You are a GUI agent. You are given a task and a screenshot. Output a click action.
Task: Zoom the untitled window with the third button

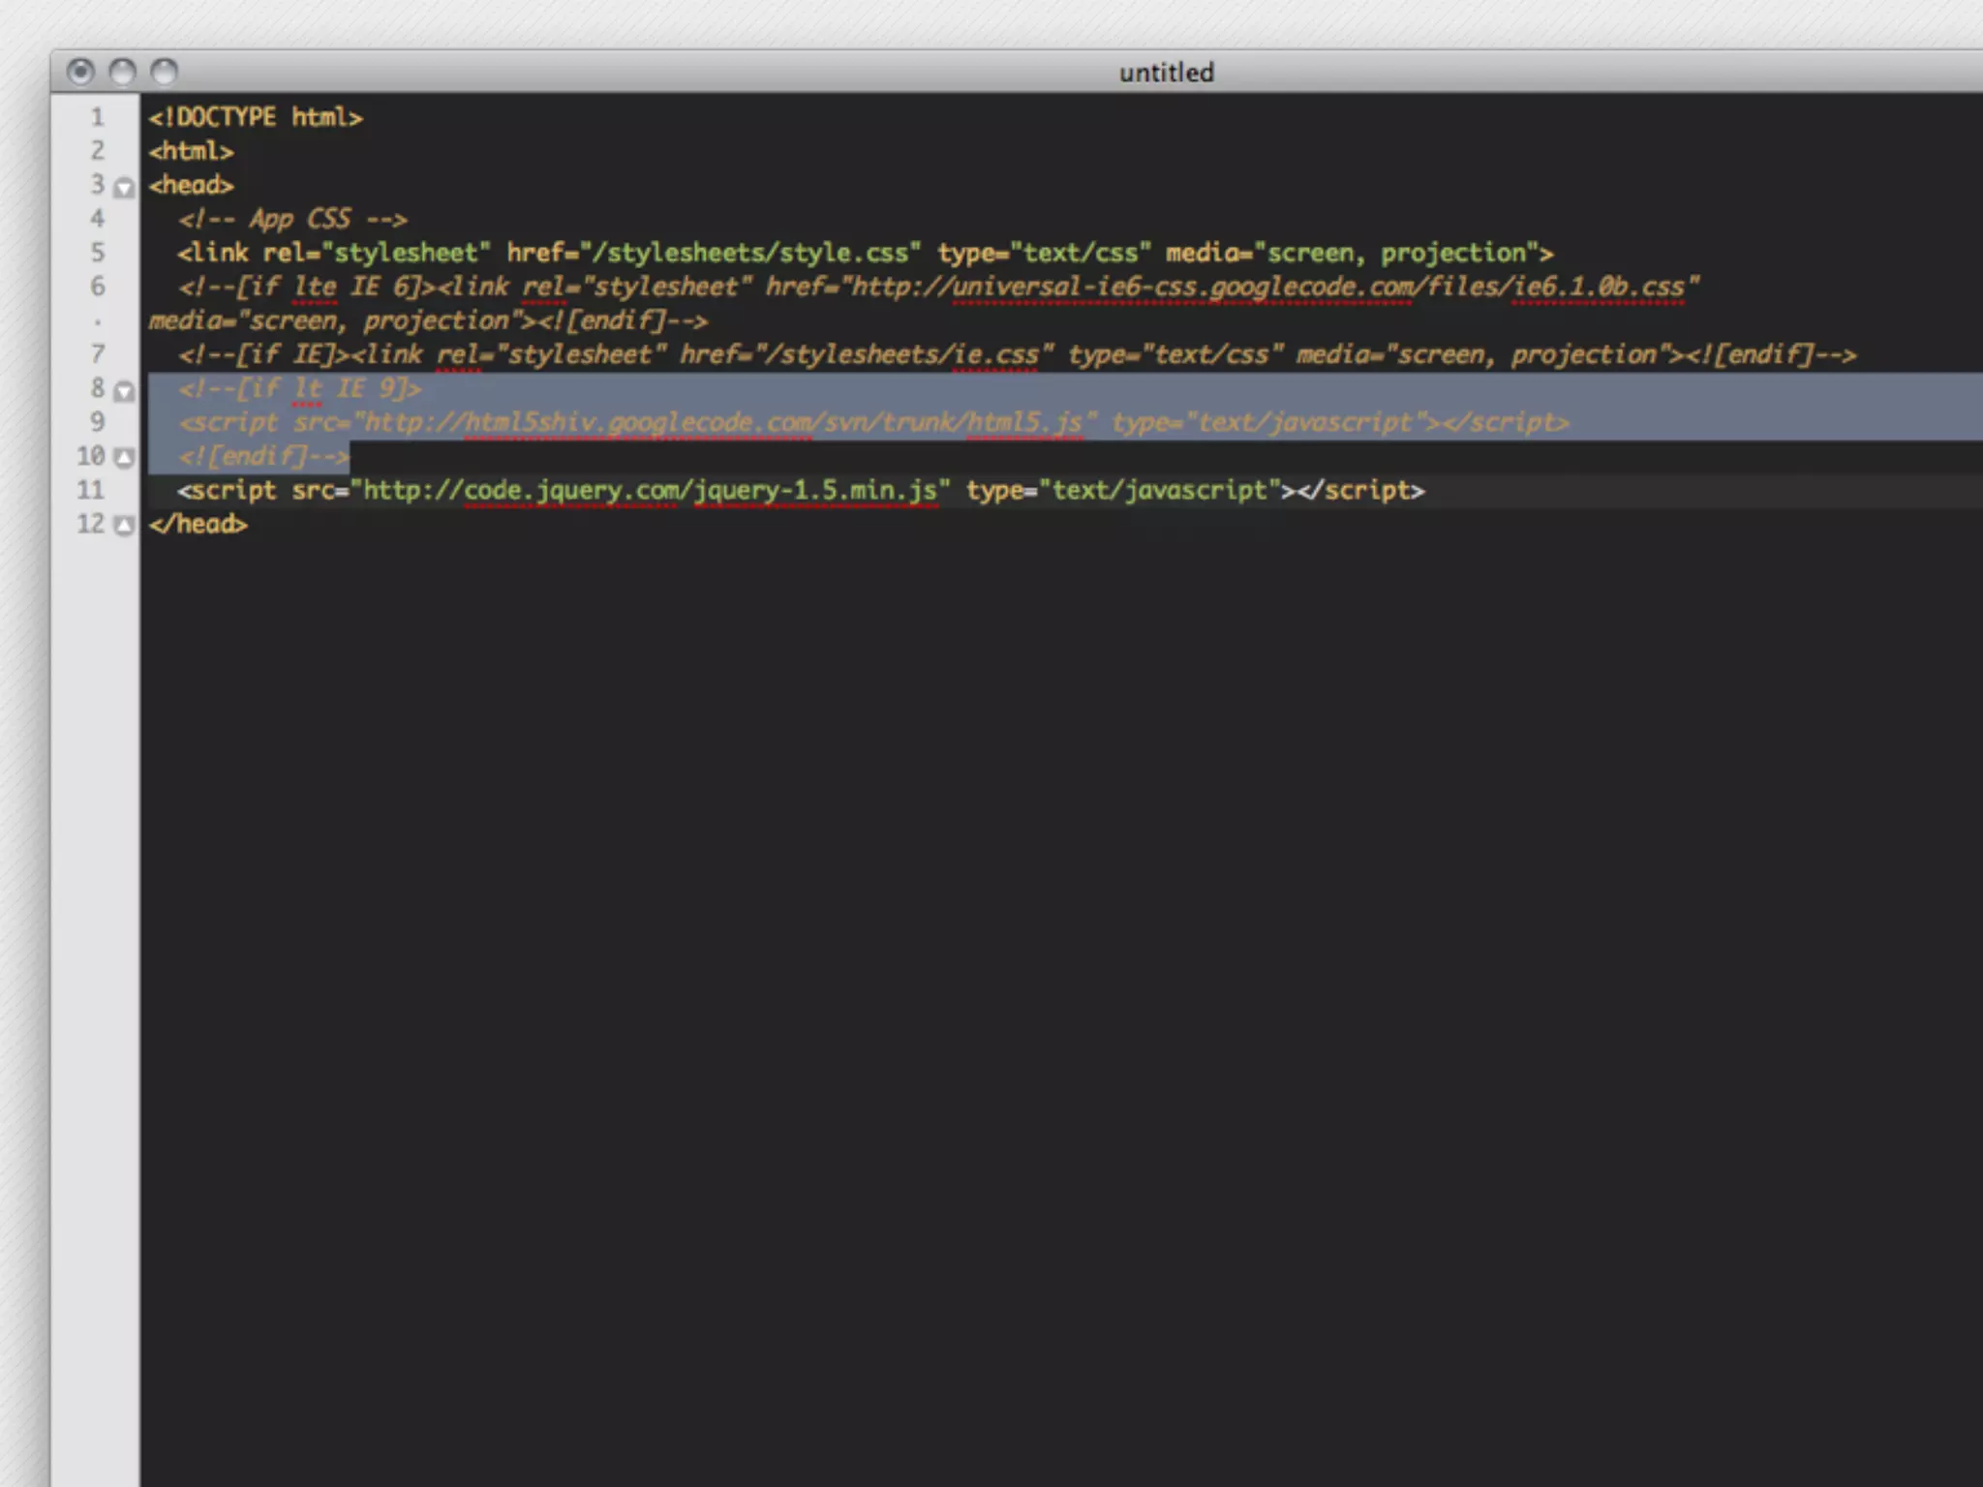click(x=165, y=72)
